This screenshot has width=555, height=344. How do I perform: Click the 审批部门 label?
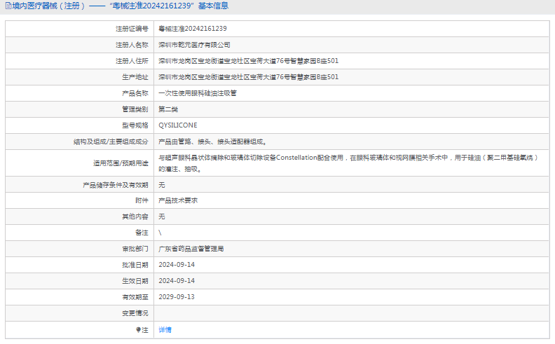pyautogui.click(x=135, y=249)
